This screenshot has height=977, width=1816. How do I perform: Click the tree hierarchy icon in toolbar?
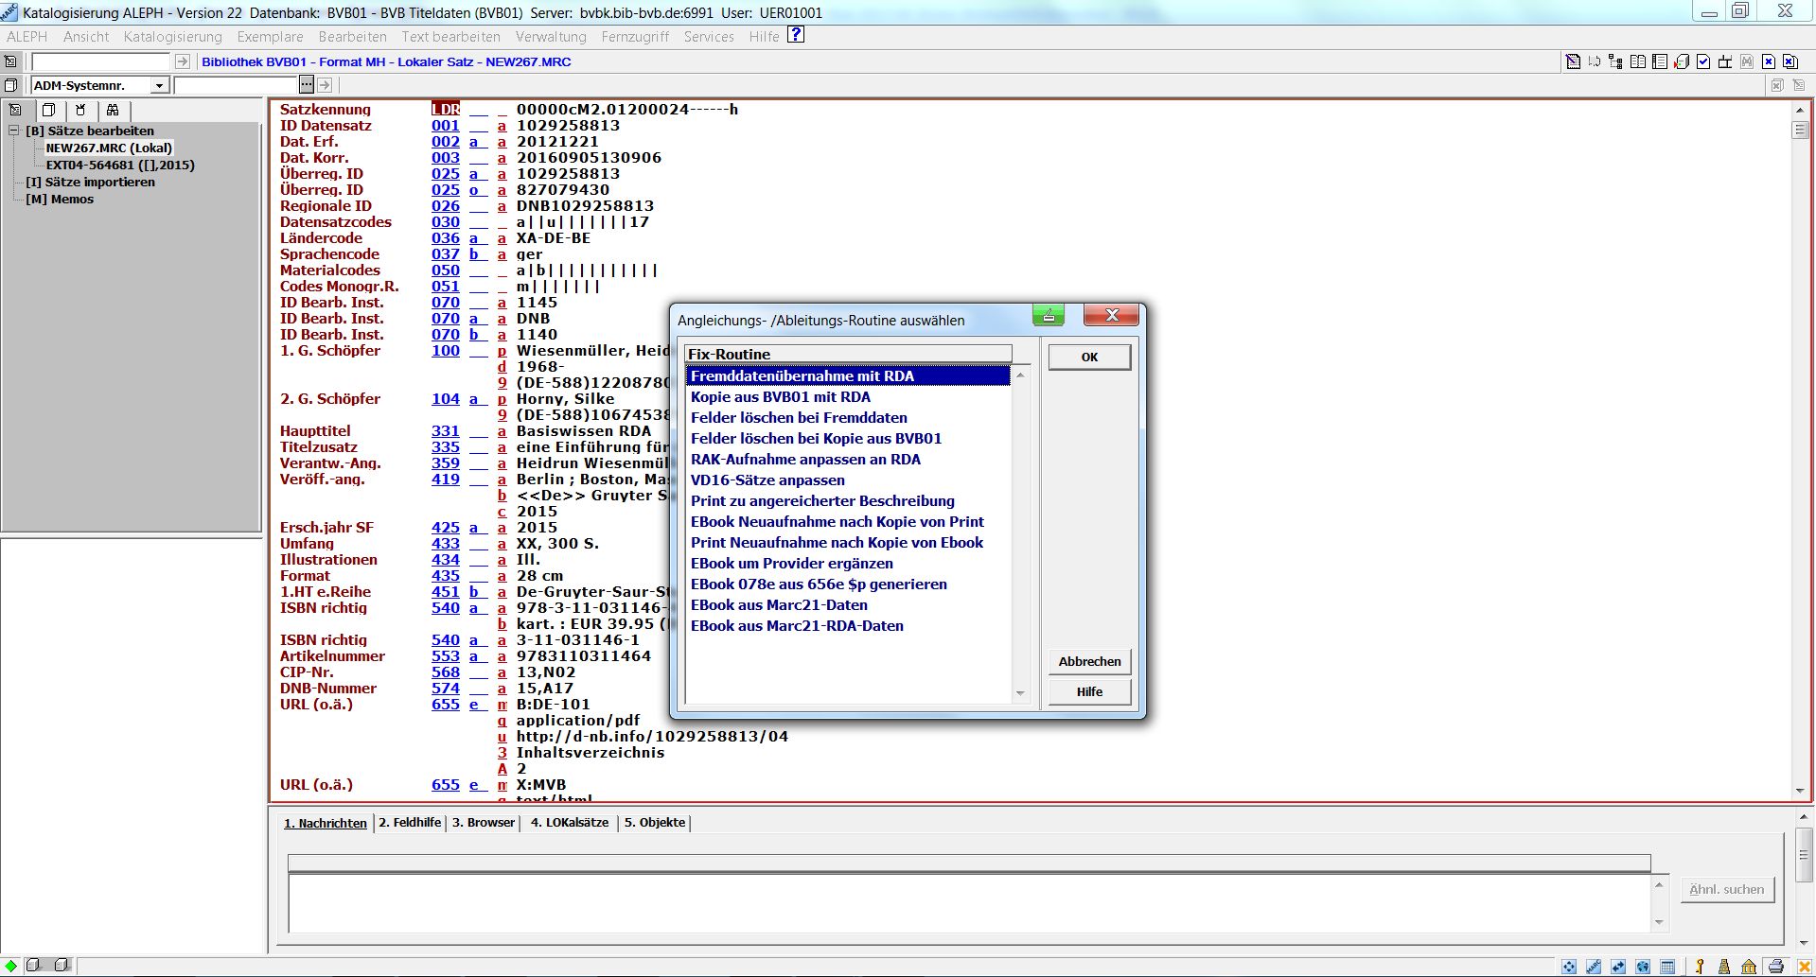[x=1615, y=61]
